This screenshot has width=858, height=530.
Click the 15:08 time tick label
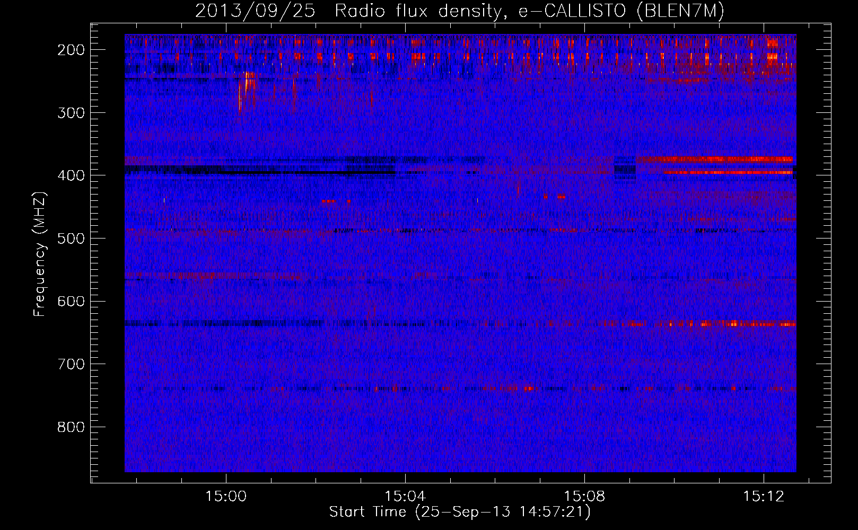click(x=584, y=497)
